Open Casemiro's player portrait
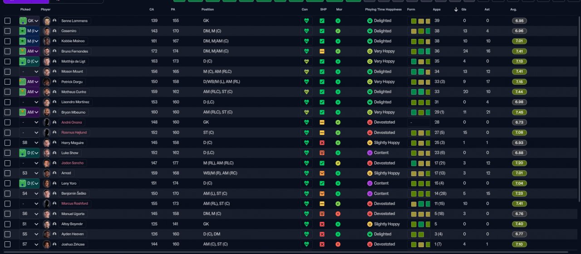Screen dimensions: 581x254 (47, 31)
